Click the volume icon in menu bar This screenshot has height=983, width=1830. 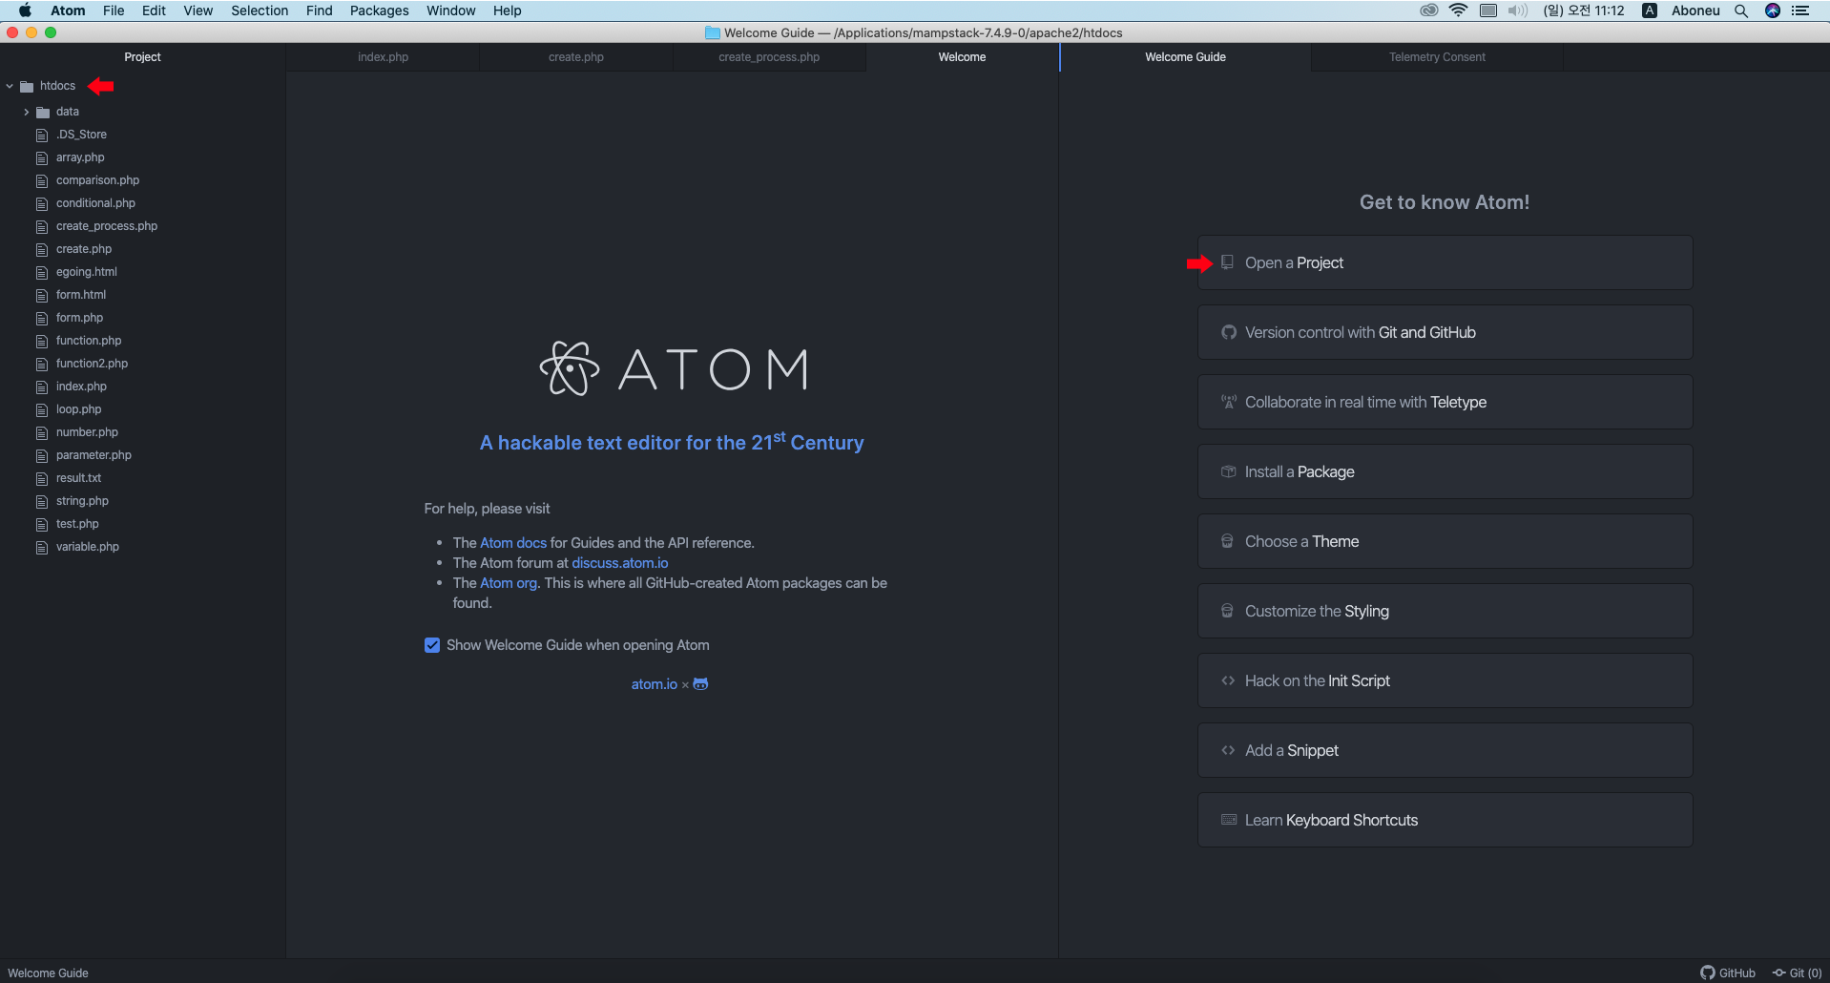pyautogui.click(x=1517, y=10)
